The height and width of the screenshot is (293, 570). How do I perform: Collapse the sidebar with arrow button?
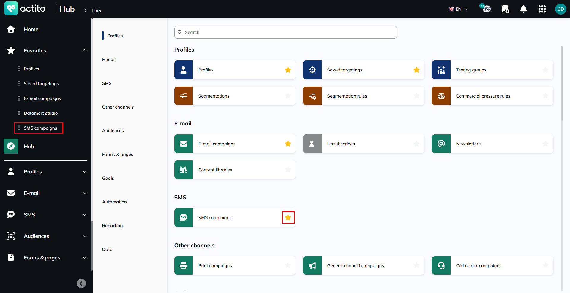81,284
